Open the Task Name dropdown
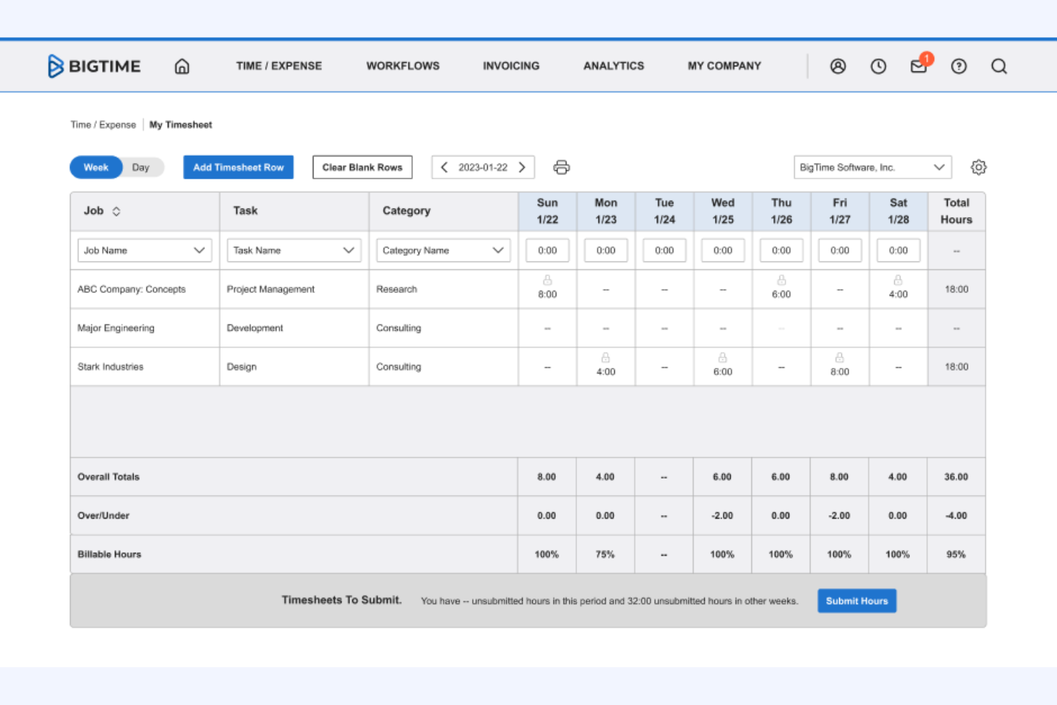The image size is (1057, 705). click(x=294, y=250)
